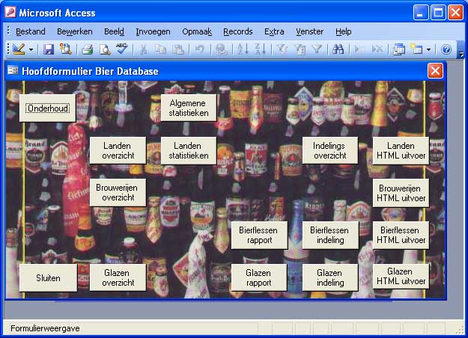Image resolution: width=468 pixels, height=338 pixels.
Task: Click the New Object toolbar icon
Action: (x=416, y=49)
